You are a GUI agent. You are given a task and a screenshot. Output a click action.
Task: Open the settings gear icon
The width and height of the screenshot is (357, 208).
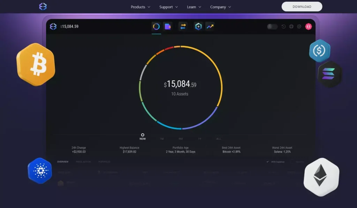point(299,27)
